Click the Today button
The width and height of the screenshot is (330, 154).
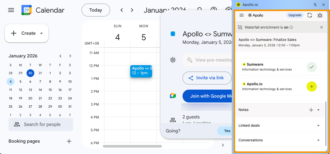(96, 10)
